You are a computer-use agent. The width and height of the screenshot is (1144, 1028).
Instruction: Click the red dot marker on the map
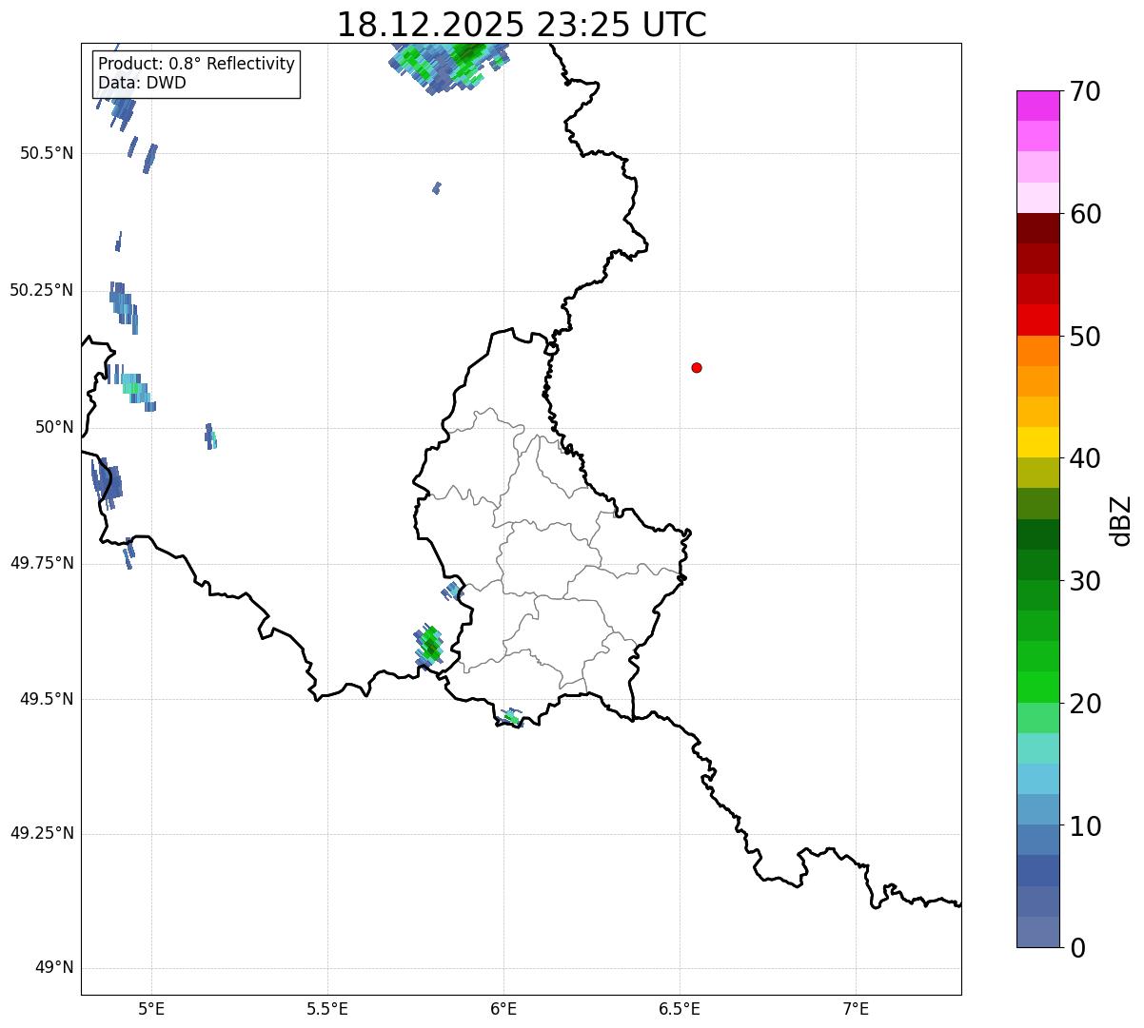pos(697,368)
